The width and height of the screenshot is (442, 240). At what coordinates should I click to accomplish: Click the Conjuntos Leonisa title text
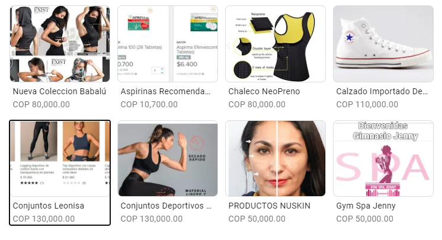click(x=49, y=206)
